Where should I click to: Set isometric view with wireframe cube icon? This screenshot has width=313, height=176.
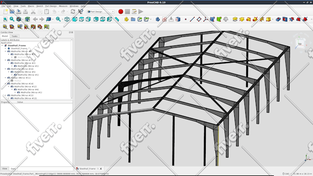coord(67,19)
